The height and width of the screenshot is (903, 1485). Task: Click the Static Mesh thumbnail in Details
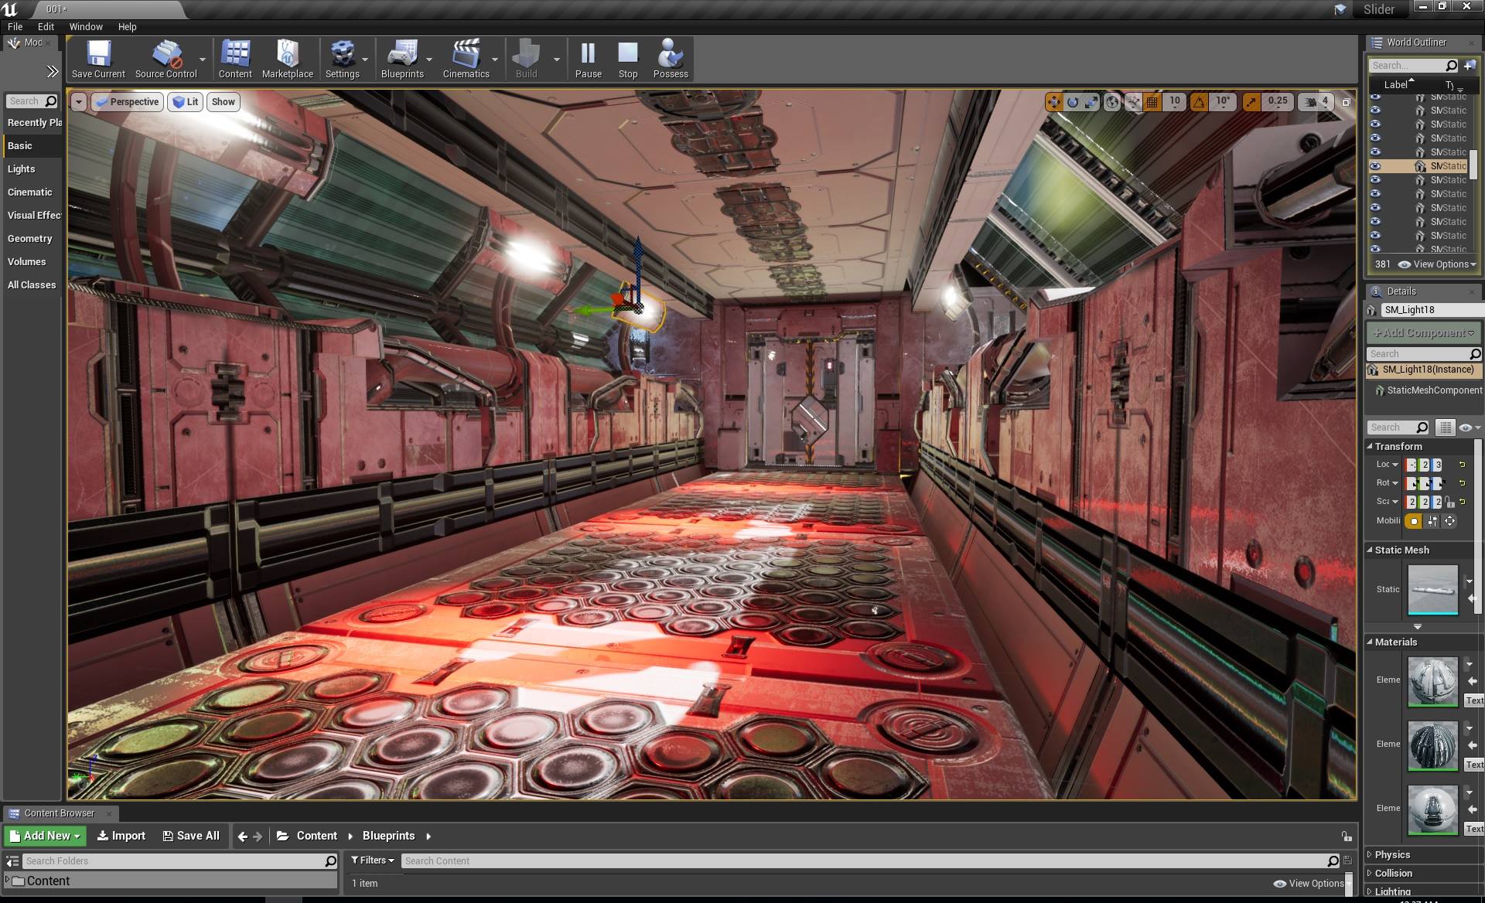click(1432, 589)
